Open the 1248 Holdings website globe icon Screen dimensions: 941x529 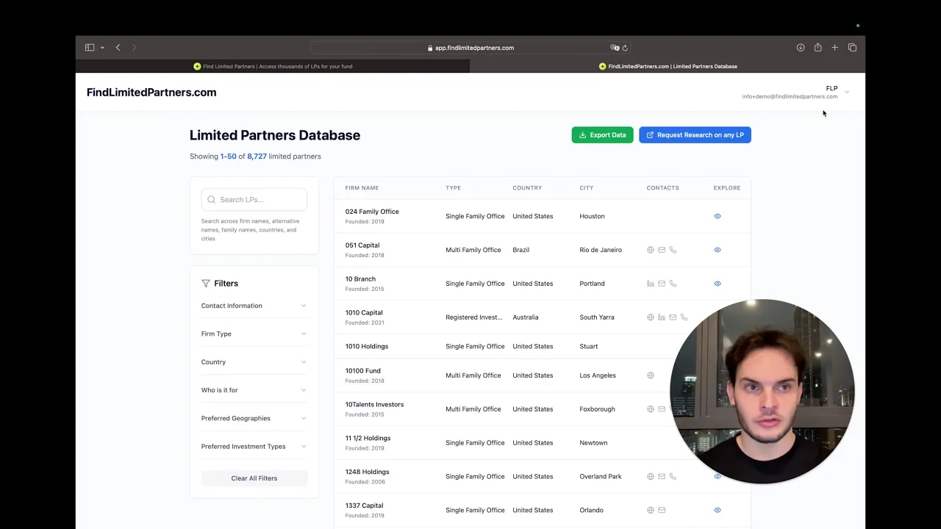[651, 476]
